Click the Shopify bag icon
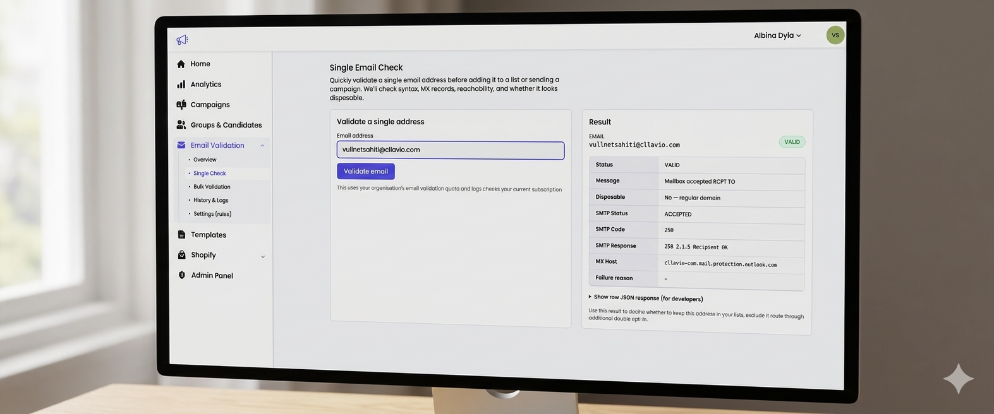This screenshot has height=414, width=994. 182,255
